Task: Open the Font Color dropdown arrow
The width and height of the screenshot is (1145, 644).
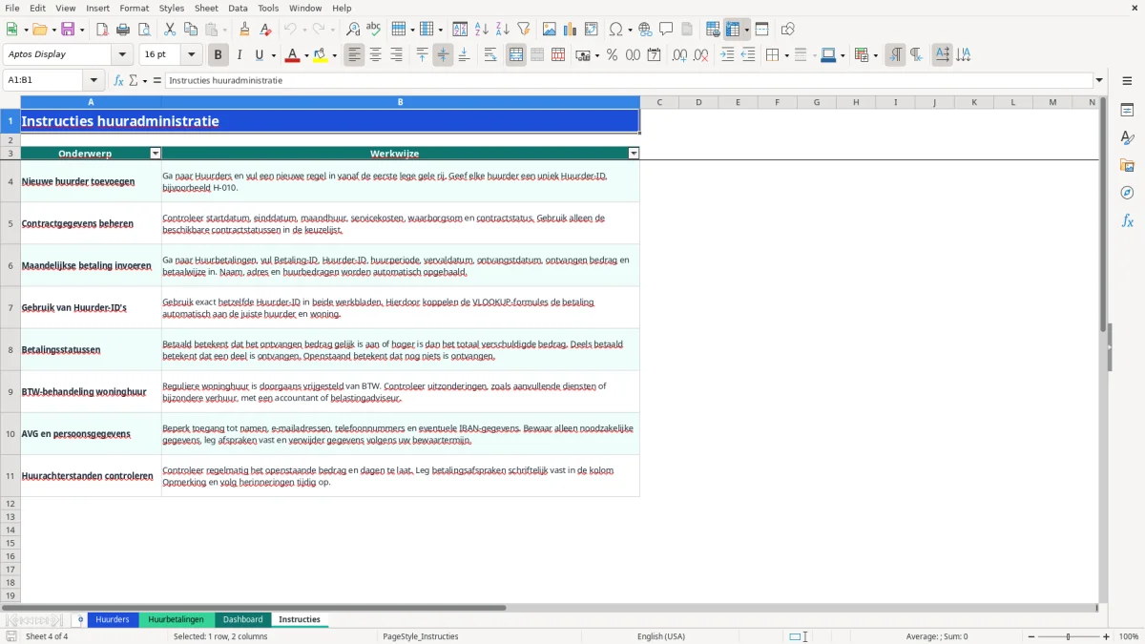Action: pos(306,55)
